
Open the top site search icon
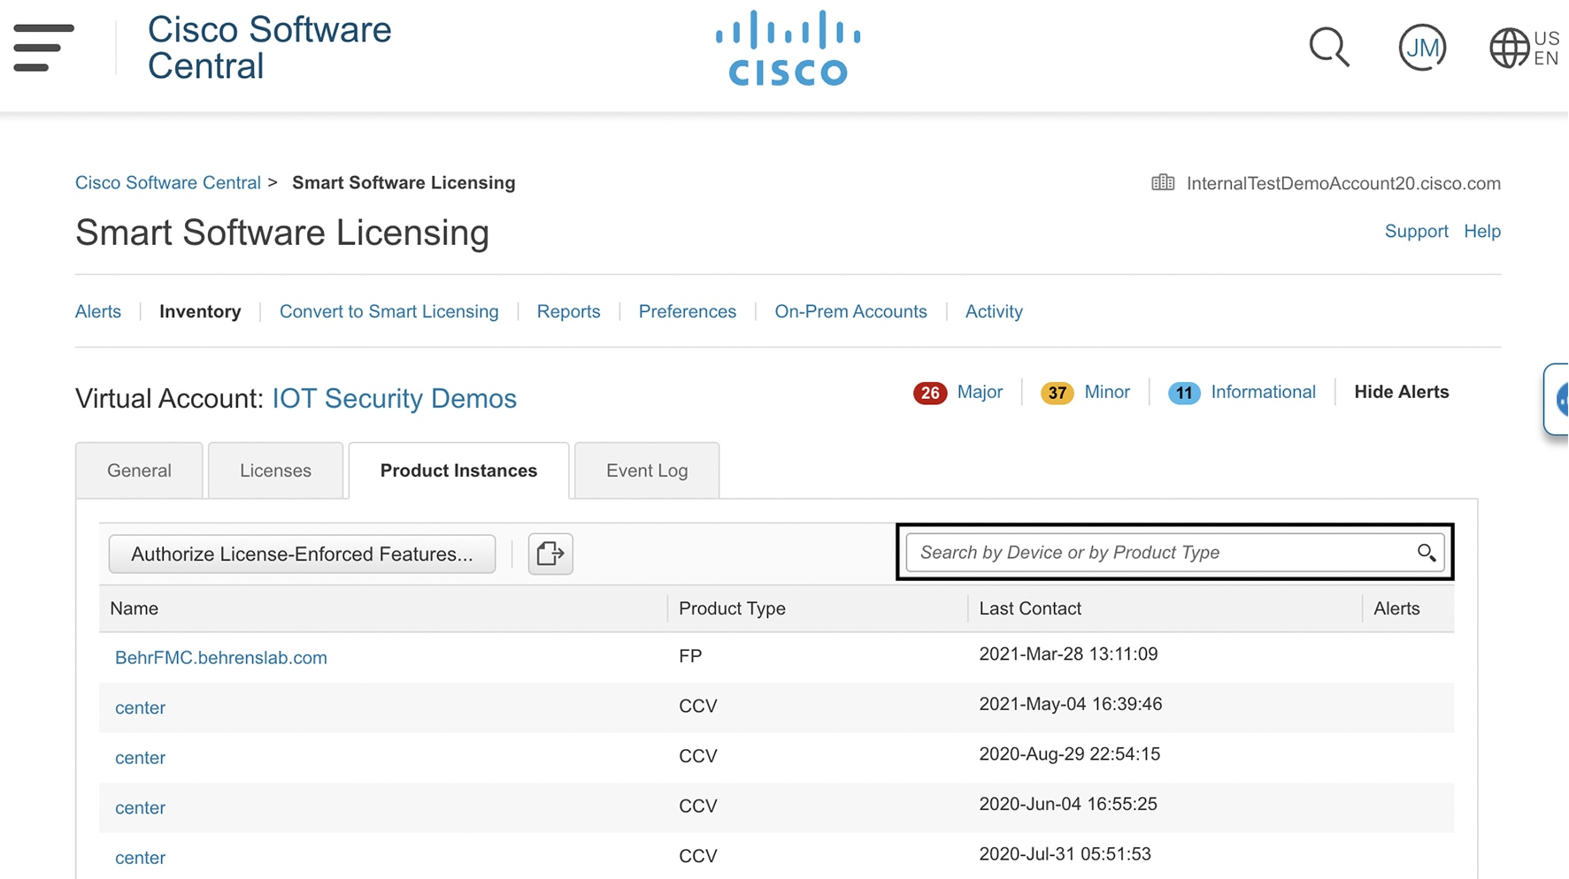(1328, 48)
